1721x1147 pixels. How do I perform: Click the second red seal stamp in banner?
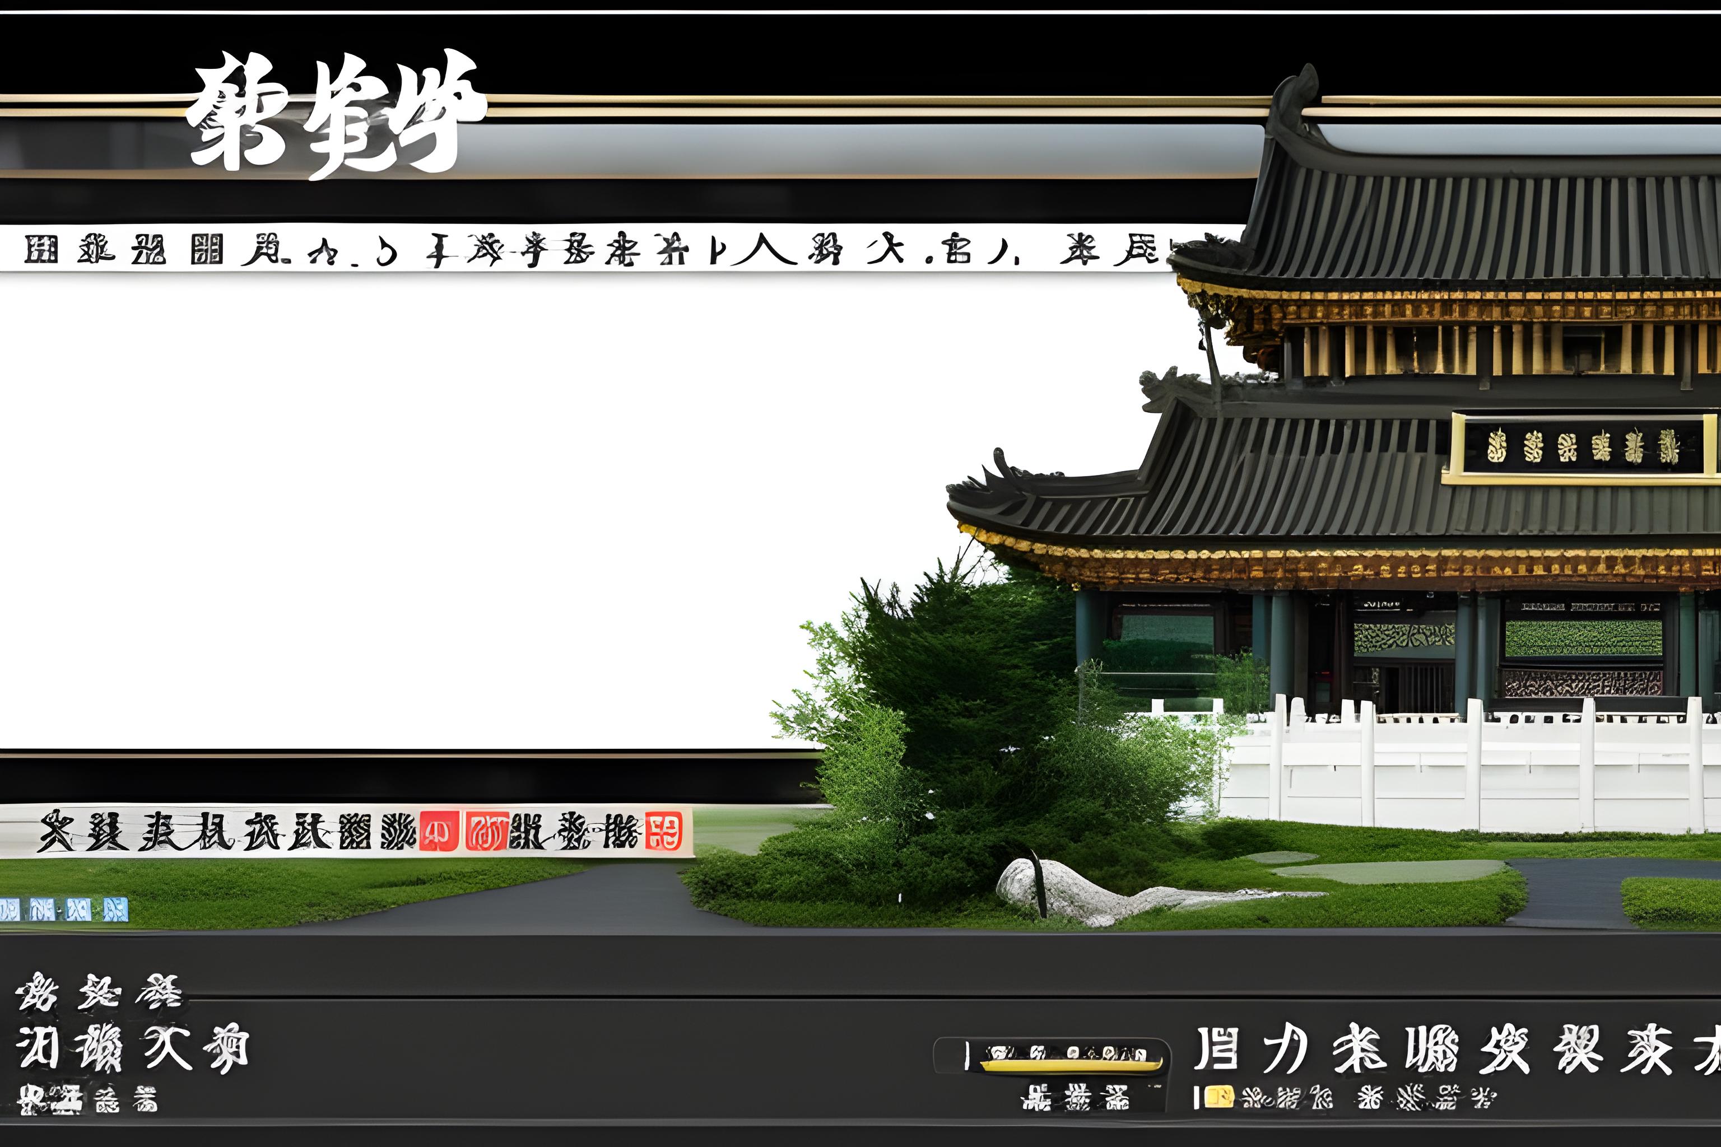(x=487, y=832)
